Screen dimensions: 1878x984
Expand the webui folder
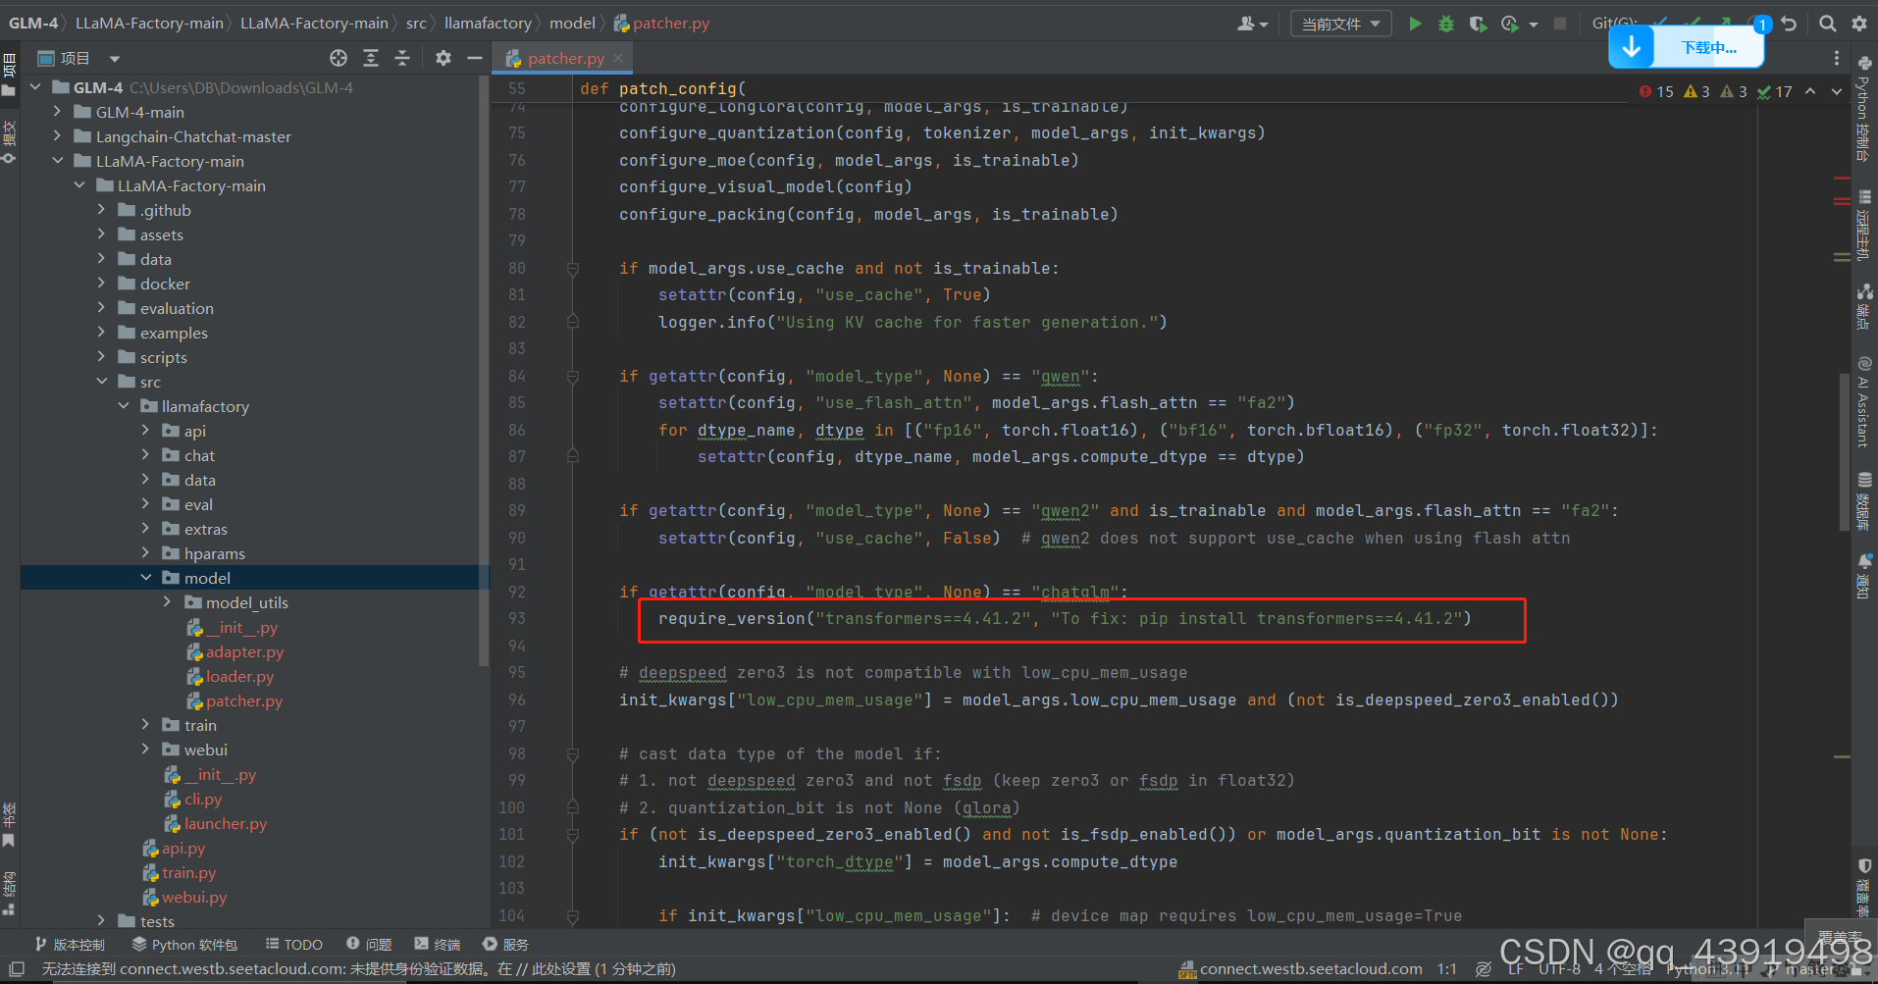point(146,750)
